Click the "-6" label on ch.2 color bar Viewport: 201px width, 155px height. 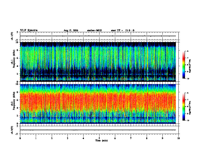[x=188, y=93]
